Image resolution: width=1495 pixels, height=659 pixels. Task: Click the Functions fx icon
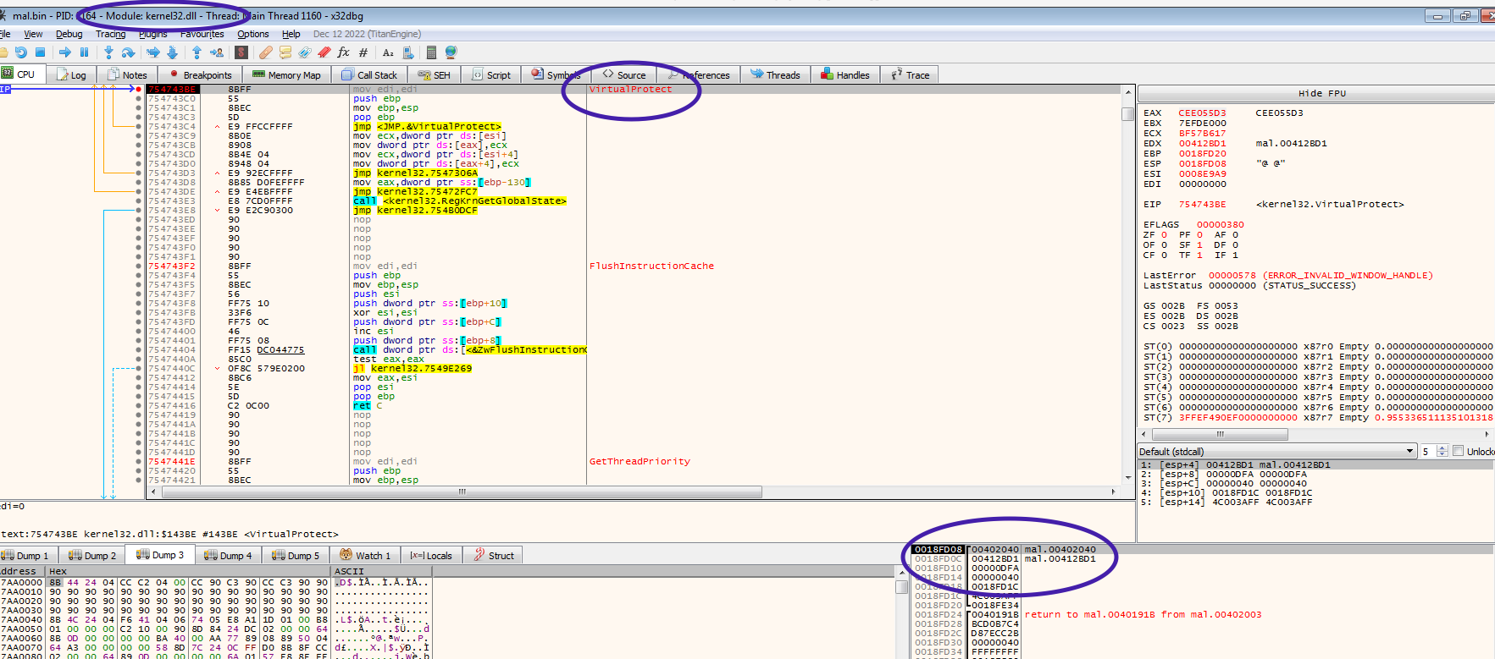tap(343, 52)
